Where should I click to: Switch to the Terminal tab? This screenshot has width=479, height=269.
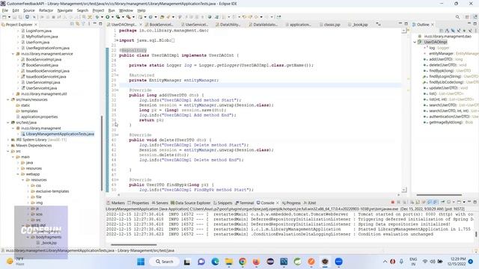pyautogui.click(x=245, y=202)
